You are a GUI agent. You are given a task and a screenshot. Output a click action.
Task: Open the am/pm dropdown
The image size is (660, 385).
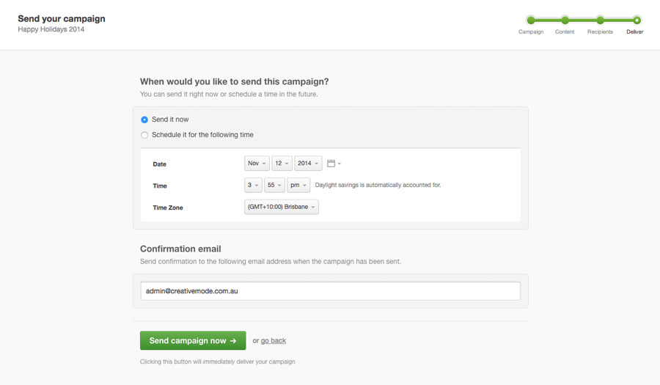[298, 185]
